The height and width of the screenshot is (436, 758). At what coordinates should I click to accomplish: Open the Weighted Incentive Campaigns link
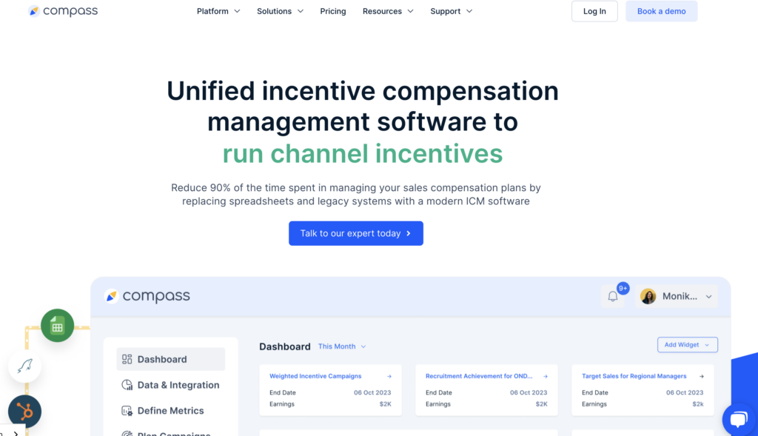pos(315,376)
